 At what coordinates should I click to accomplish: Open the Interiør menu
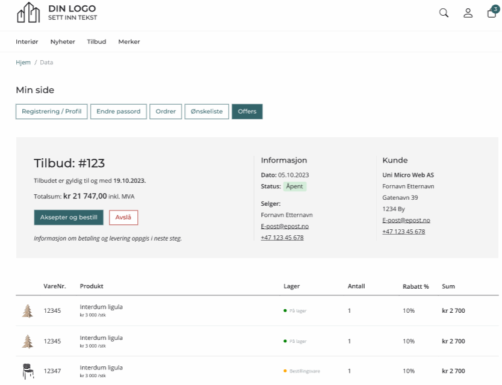(27, 42)
